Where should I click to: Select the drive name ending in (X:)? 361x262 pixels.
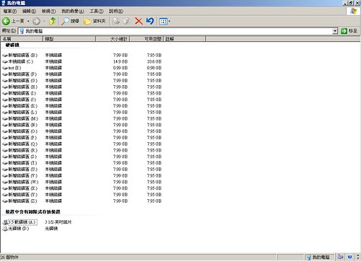point(23,188)
